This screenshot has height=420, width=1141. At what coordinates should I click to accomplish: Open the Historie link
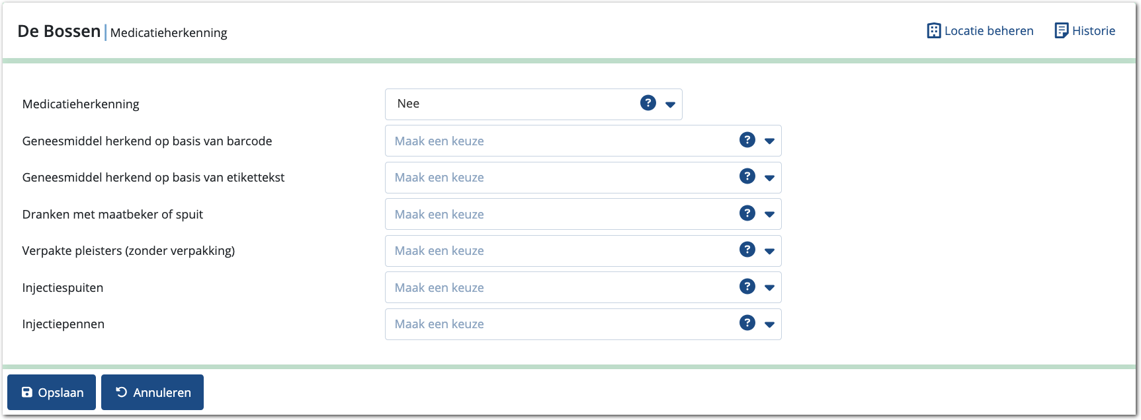click(x=1093, y=31)
